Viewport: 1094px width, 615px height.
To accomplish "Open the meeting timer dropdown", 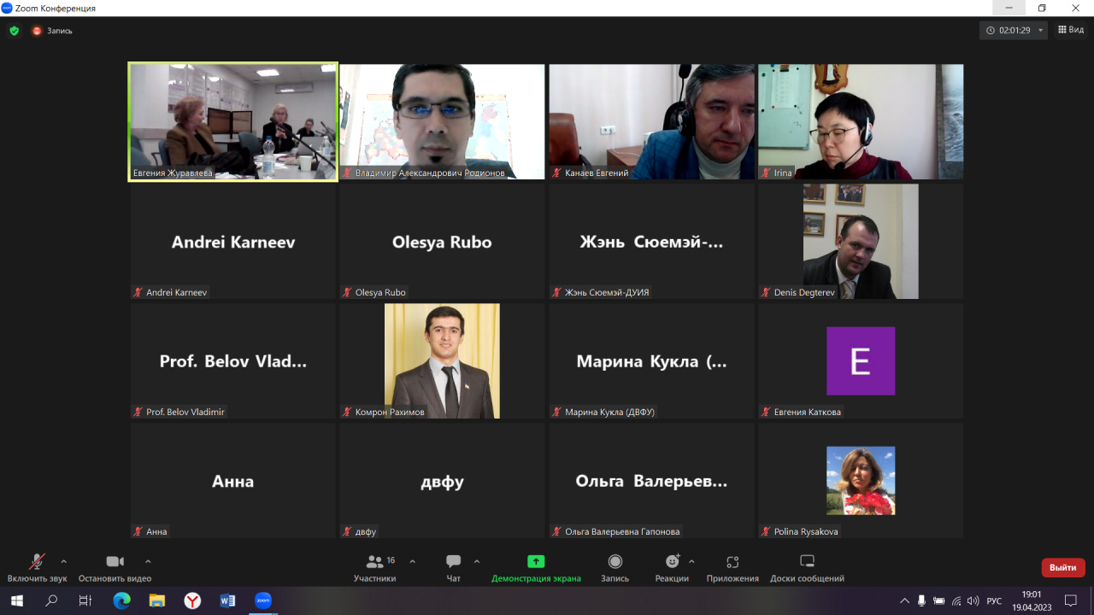I will [1040, 31].
